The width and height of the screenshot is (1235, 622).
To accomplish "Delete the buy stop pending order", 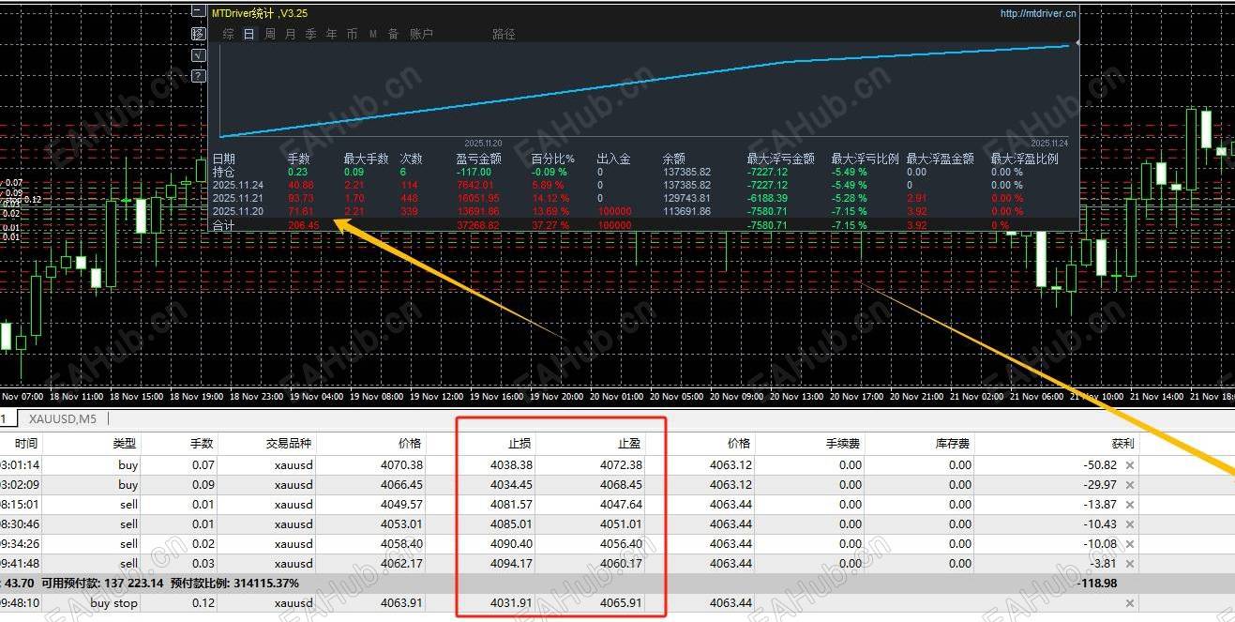I will 1129,603.
